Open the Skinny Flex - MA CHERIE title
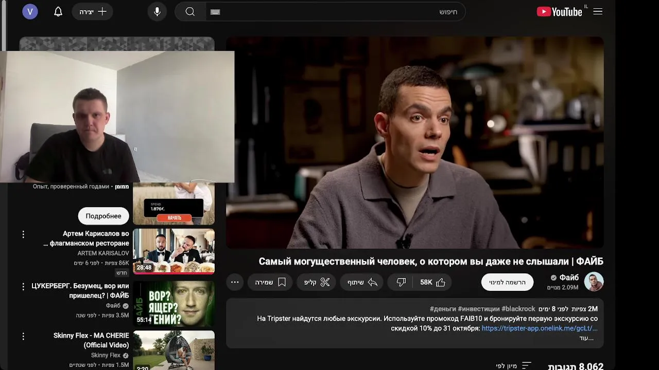 92,340
